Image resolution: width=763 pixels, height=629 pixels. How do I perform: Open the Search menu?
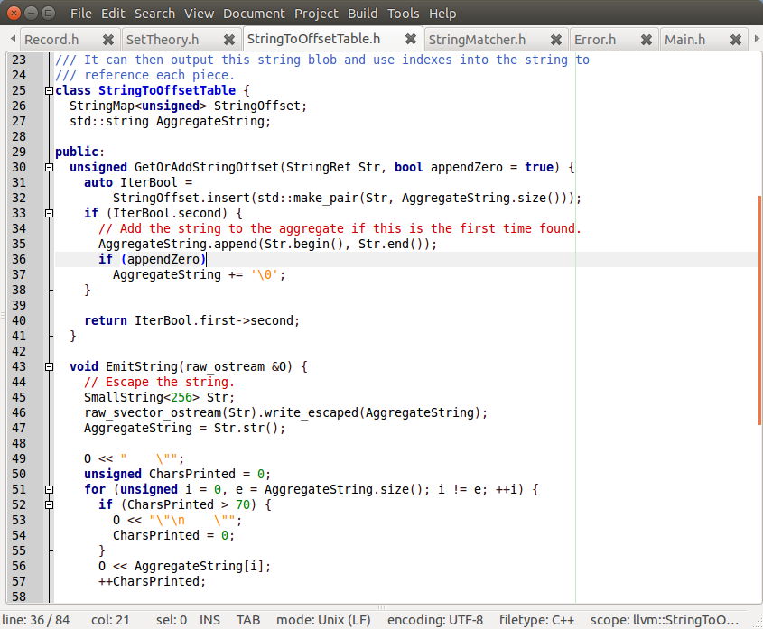[154, 14]
